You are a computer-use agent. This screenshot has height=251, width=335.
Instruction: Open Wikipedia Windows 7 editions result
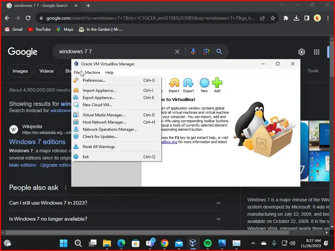tap(37, 142)
